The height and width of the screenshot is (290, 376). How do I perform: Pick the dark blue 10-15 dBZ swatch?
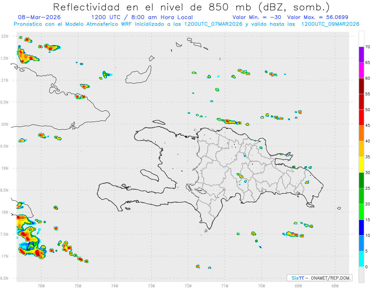coord(361,227)
